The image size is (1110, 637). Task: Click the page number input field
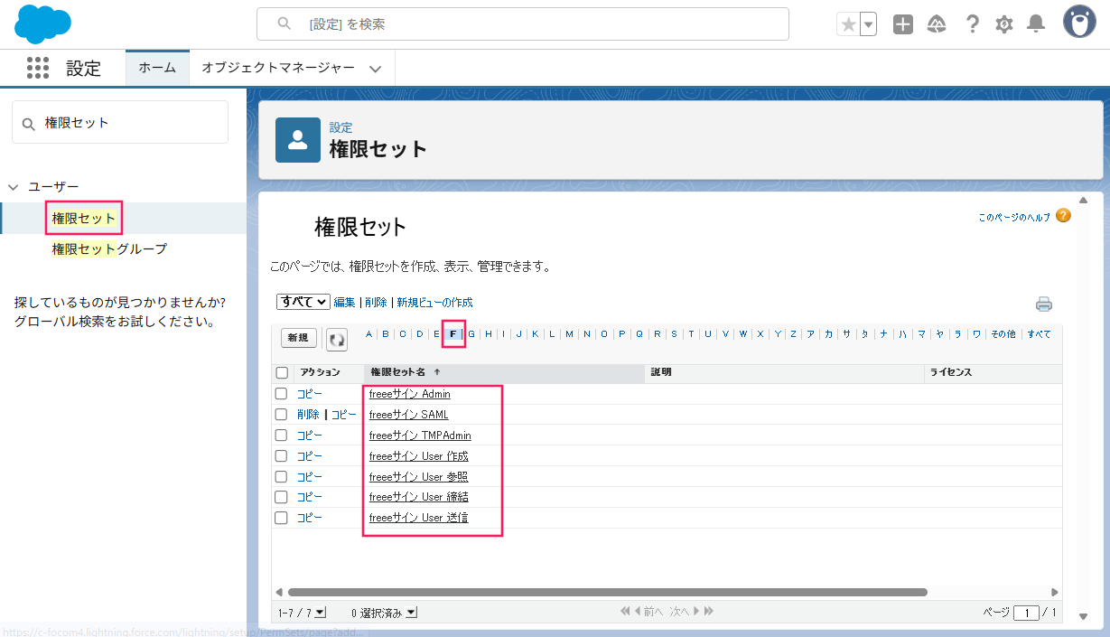pos(1026,613)
